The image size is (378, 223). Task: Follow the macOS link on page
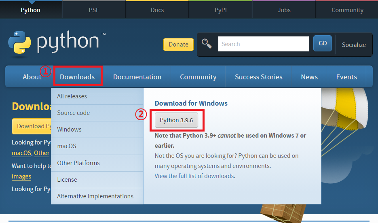(x=21, y=153)
